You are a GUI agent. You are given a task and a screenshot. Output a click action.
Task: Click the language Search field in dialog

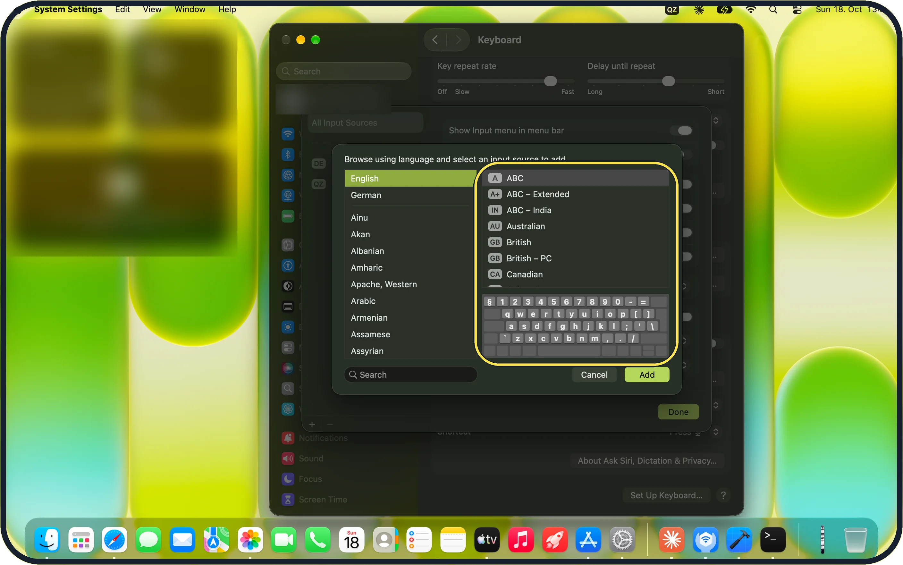pyautogui.click(x=410, y=375)
